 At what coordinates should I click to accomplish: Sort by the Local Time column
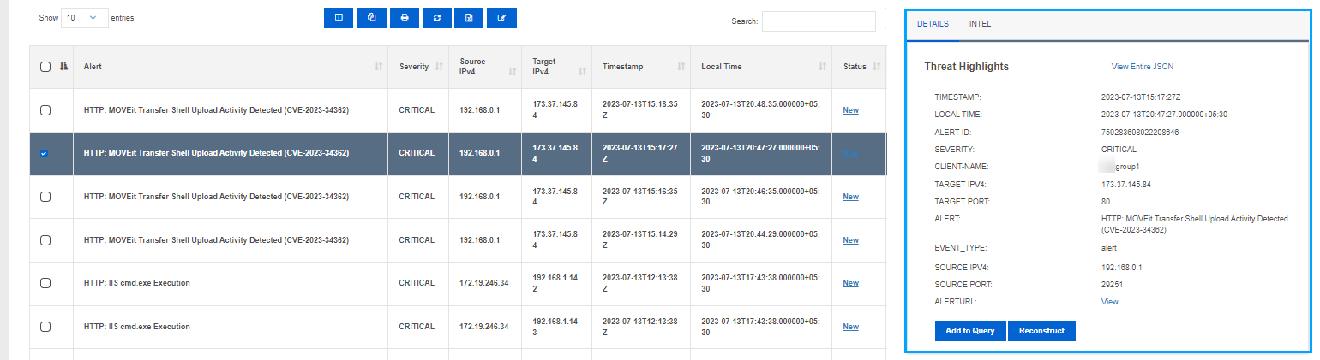(x=821, y=67)
